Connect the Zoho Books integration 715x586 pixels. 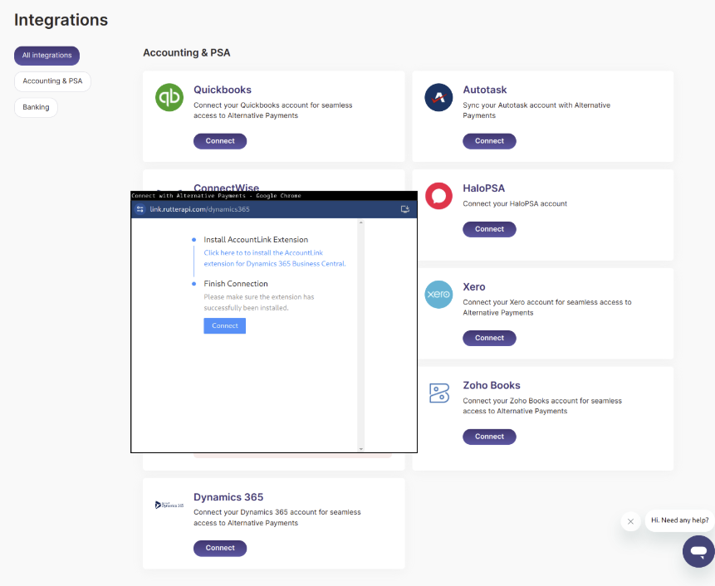coord(489,437)
